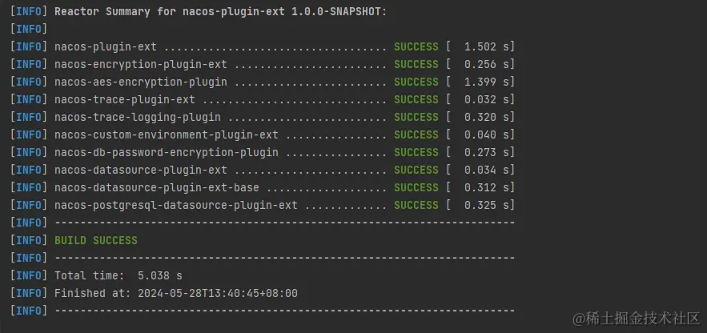This screenshot has width=707, height=333.
Task: Click nacos-custom-environment-plugin-ext module text
Action: (x=167, y=134)
